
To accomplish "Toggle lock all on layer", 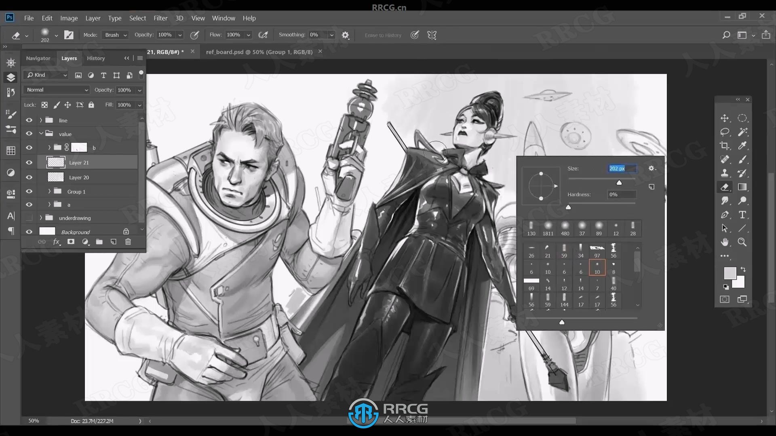I will tap(91, 105).
